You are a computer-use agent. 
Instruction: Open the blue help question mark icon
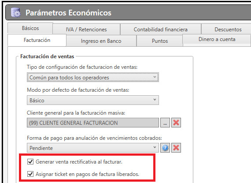[x=165, y=148]
